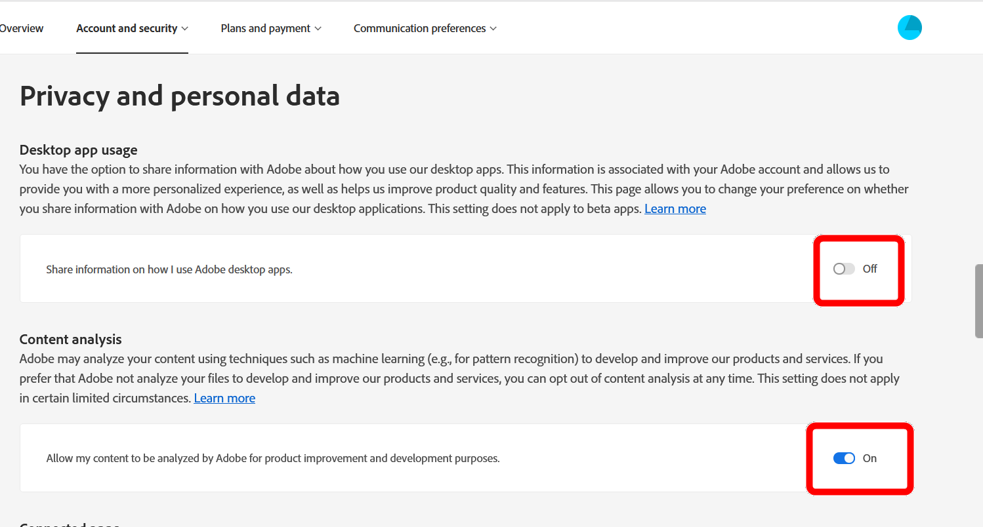
Task: Enable the desktop app usage sharing toggle
Action: point(843,269)
